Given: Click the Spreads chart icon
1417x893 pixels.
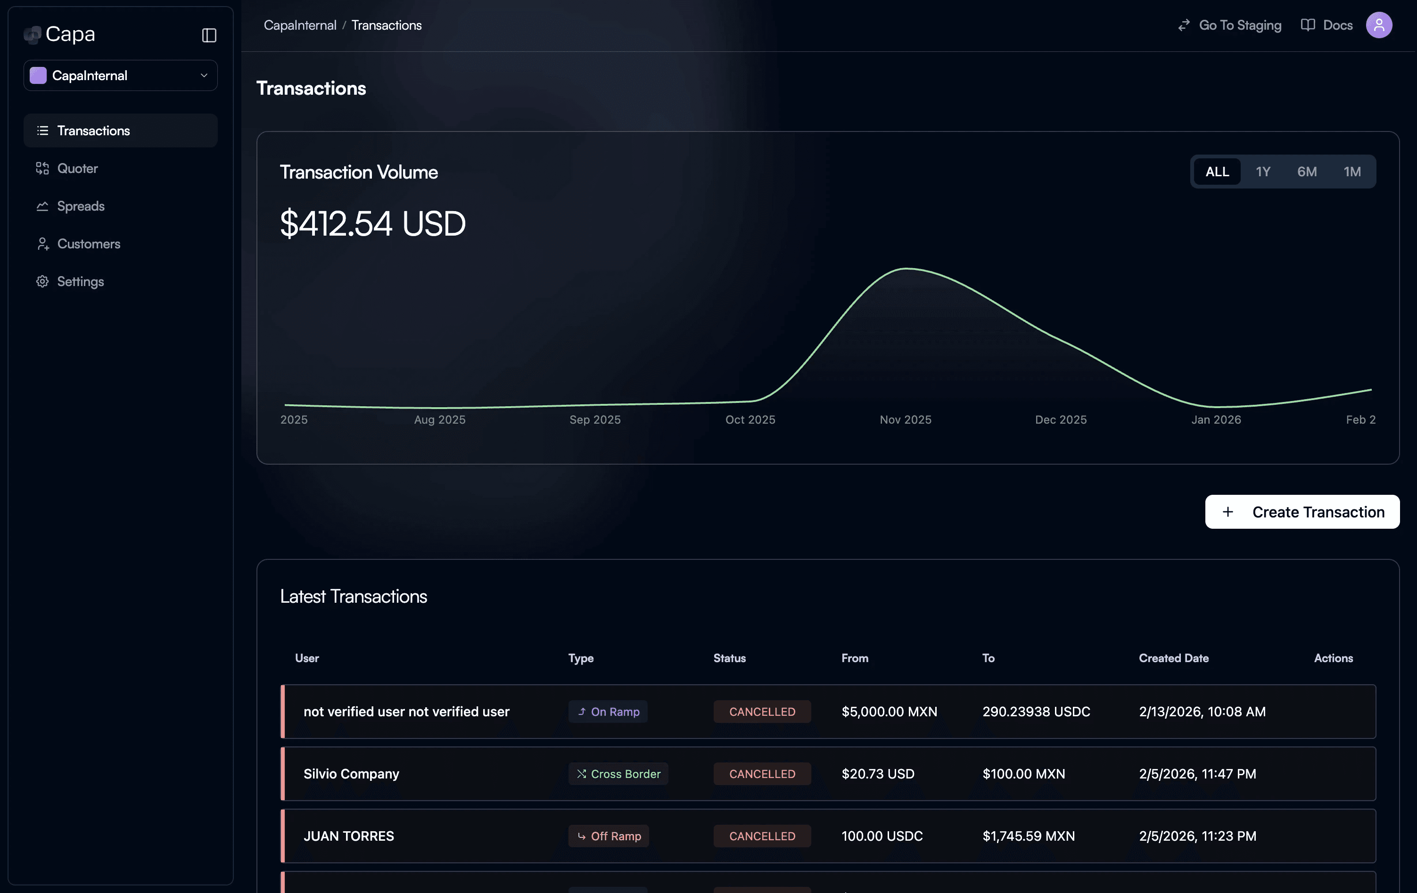Looking at the screenshot, I should click(x=42, y=206).
